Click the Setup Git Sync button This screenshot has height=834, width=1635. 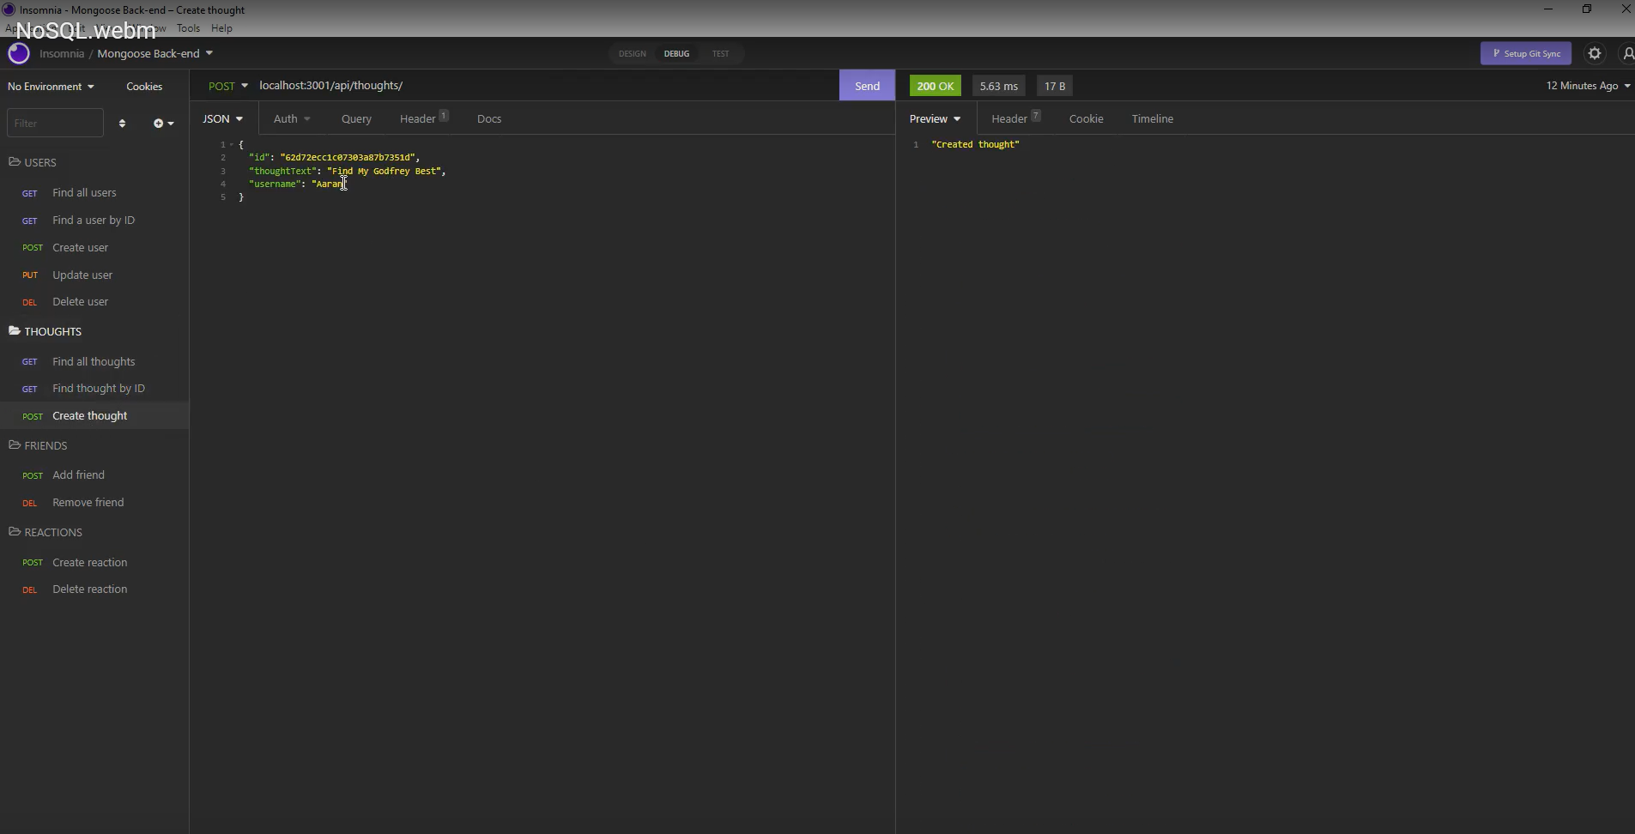click(1525, 53)
